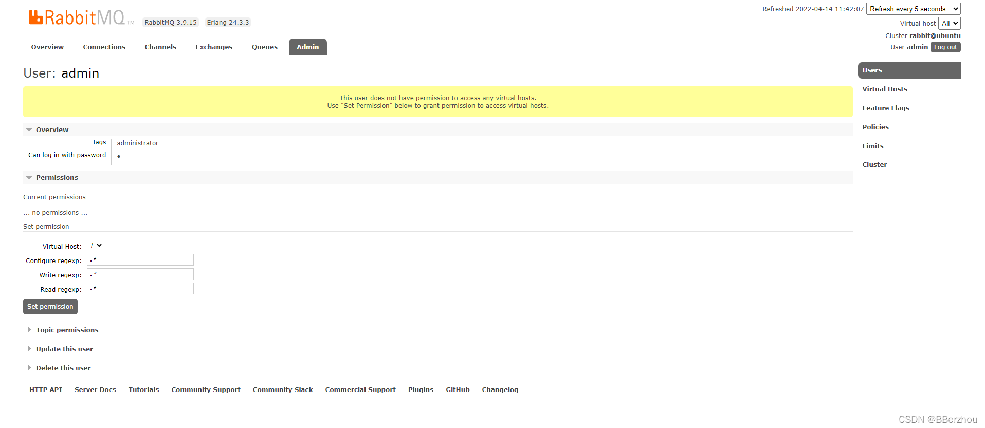Screen dimensions: 985x428
Task: Click the Erlang 24.3.3 version label
Action: (x=228, y=22)
